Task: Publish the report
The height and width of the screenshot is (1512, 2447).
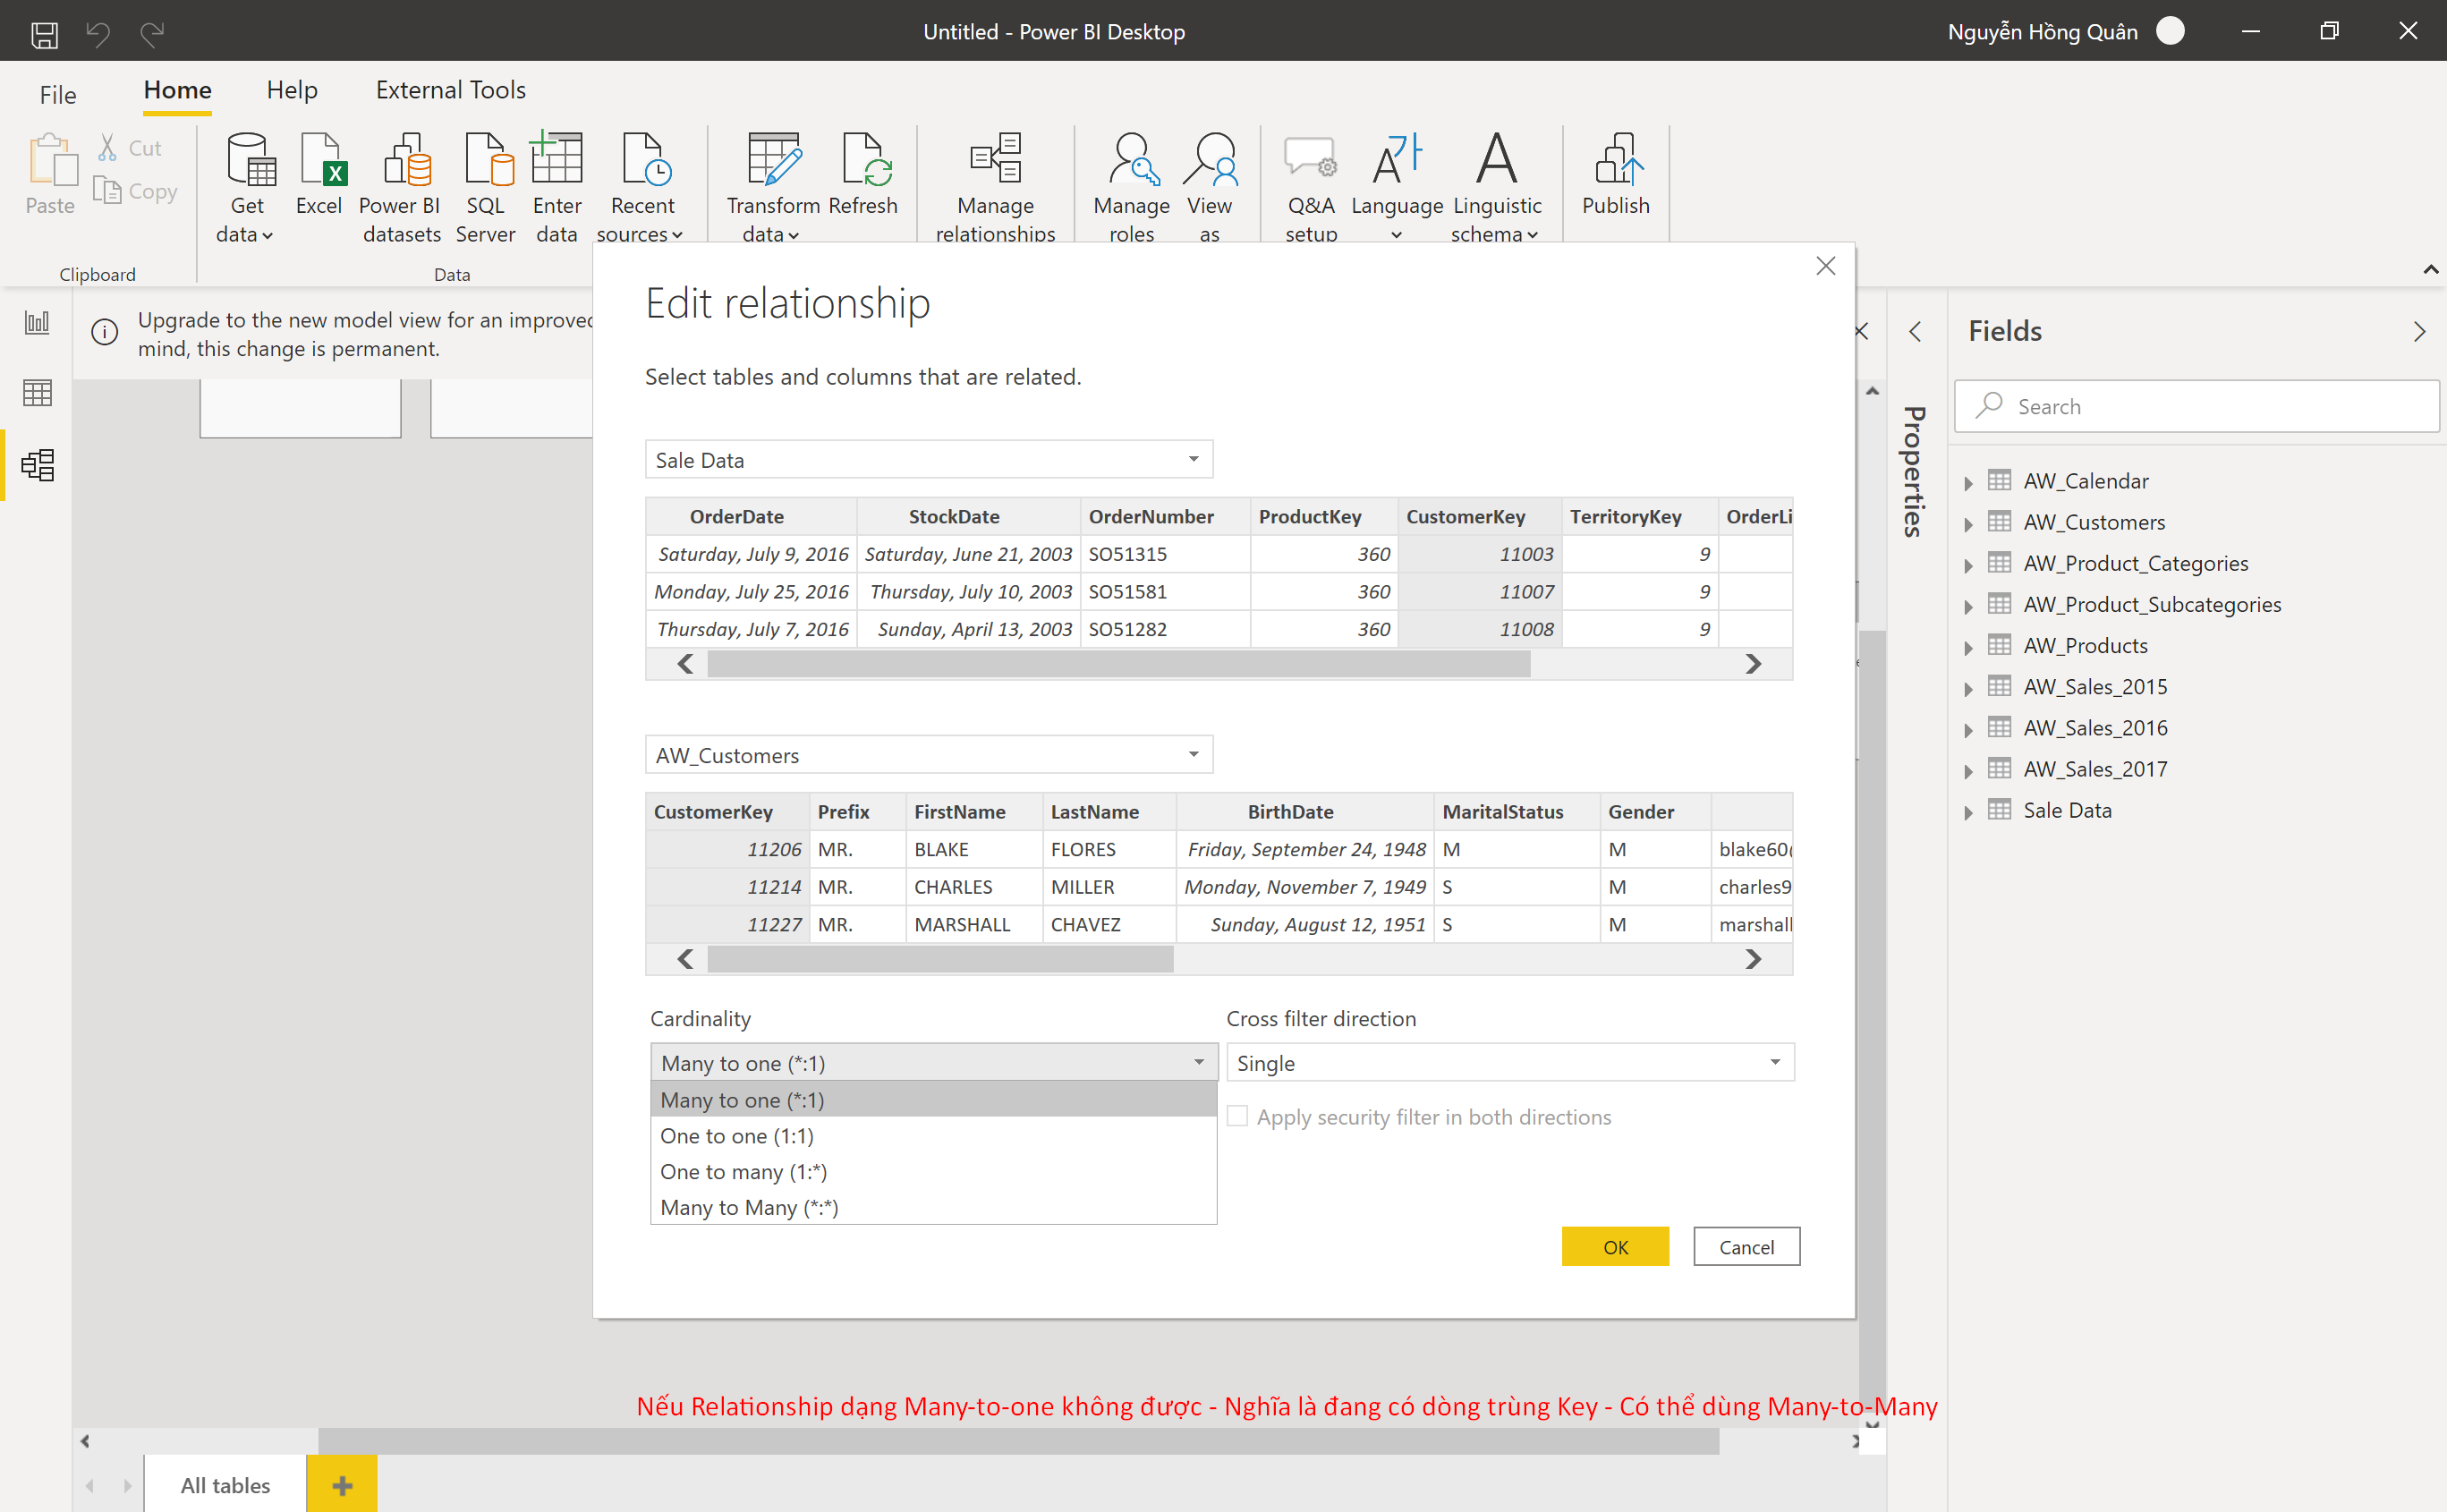Action: [x=1616, y=175]
